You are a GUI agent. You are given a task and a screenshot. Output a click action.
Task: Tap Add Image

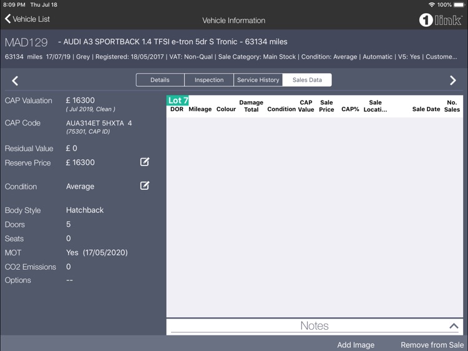[x=356, y=345]
